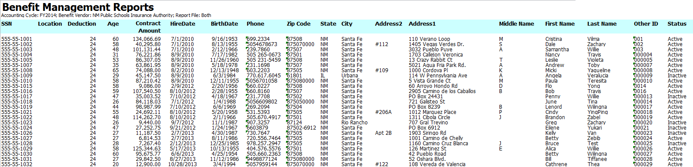Click the Address2 column header
Image resolution: width=693 pixels, height=167 pixels.
(389, 24)
